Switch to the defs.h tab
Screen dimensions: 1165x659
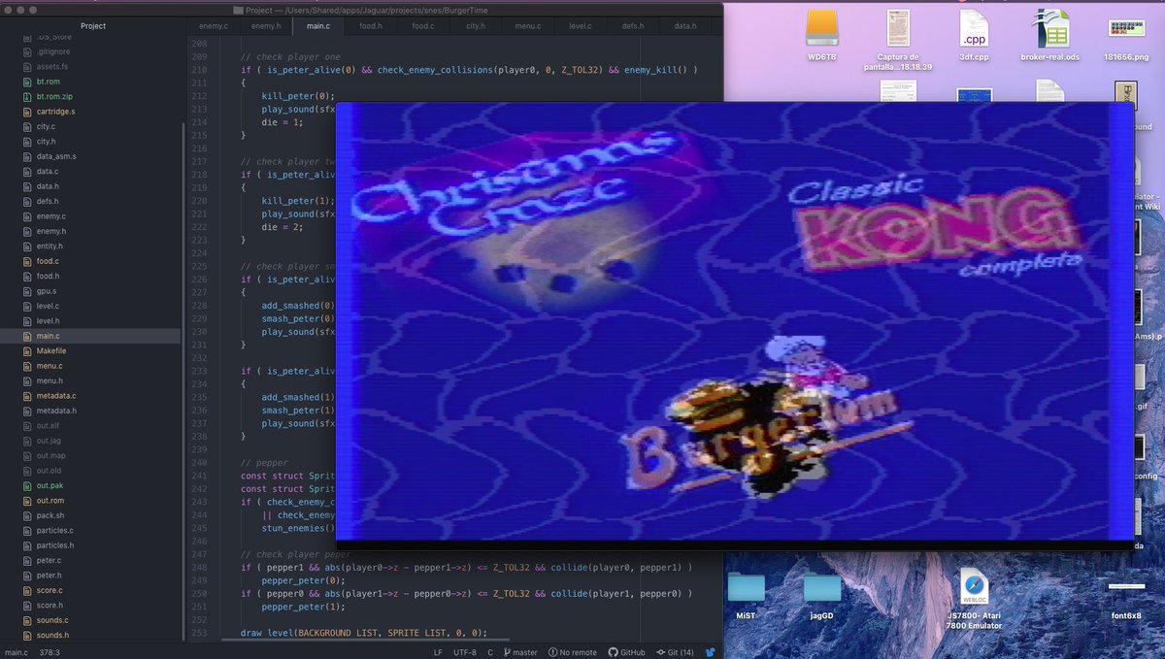633,26
